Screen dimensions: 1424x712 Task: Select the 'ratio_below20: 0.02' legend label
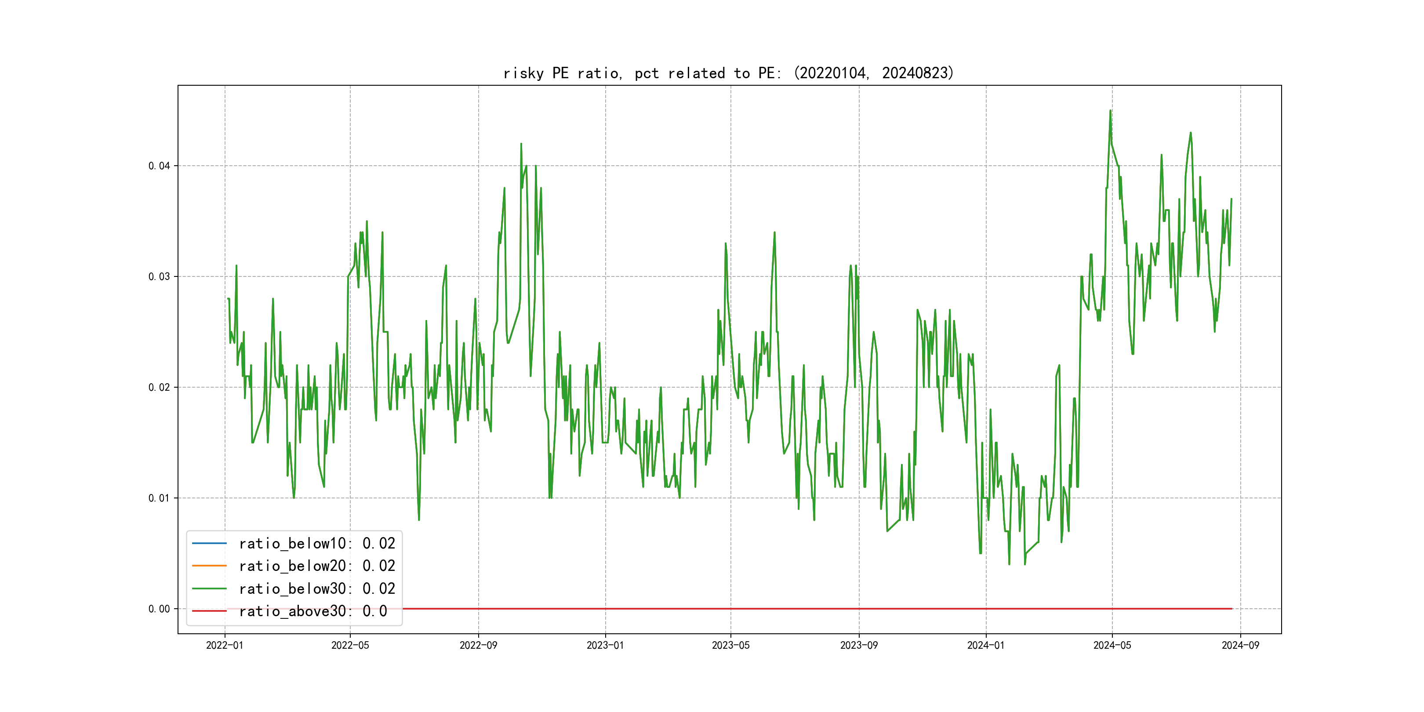click(x=317, y=566)
